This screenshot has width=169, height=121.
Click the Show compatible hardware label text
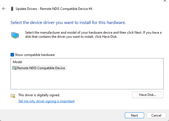point(35,55)
